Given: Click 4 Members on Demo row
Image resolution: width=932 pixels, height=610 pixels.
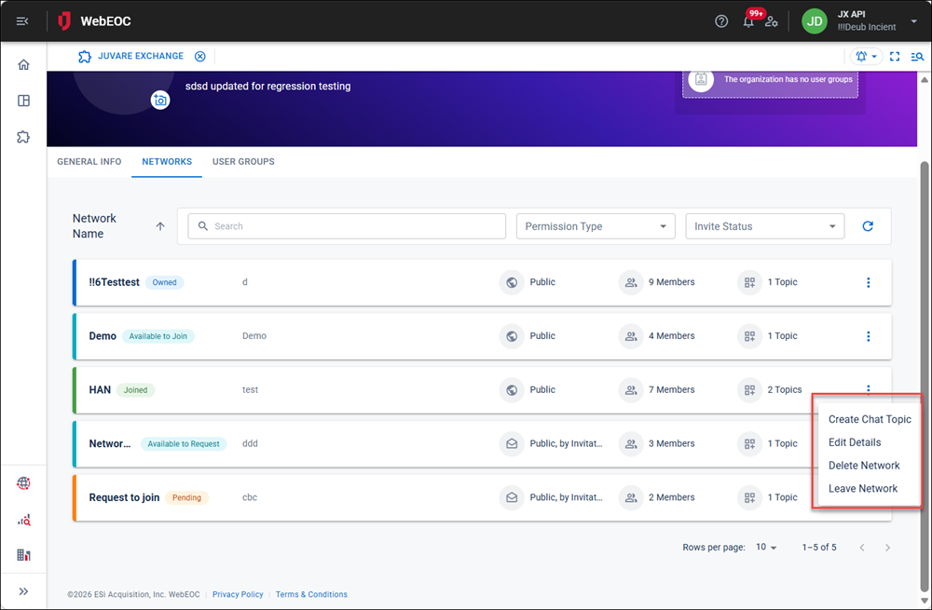Looking at the screenshot, I should [x=672, y=335].
